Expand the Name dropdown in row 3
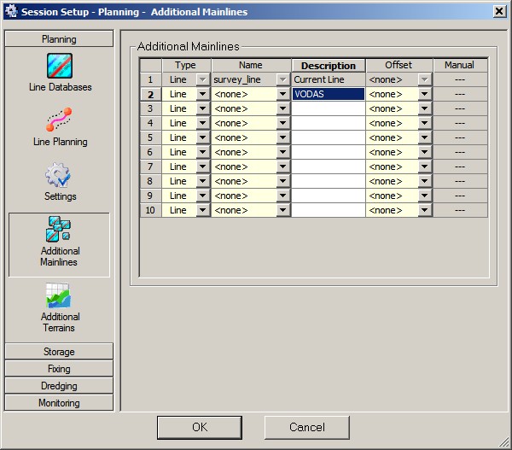This screenshot has height=450, width=512. tap(283, 108)
